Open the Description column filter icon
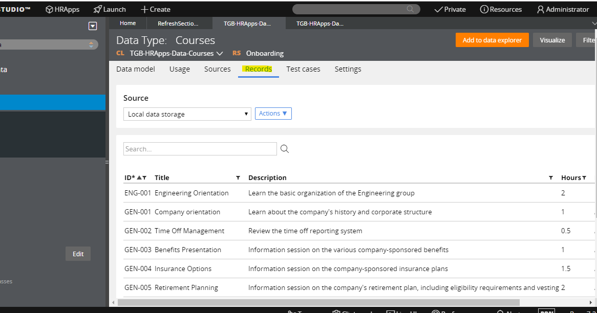Image resolution: width=597 pixels, height=313 pixels. pos(551,177)
